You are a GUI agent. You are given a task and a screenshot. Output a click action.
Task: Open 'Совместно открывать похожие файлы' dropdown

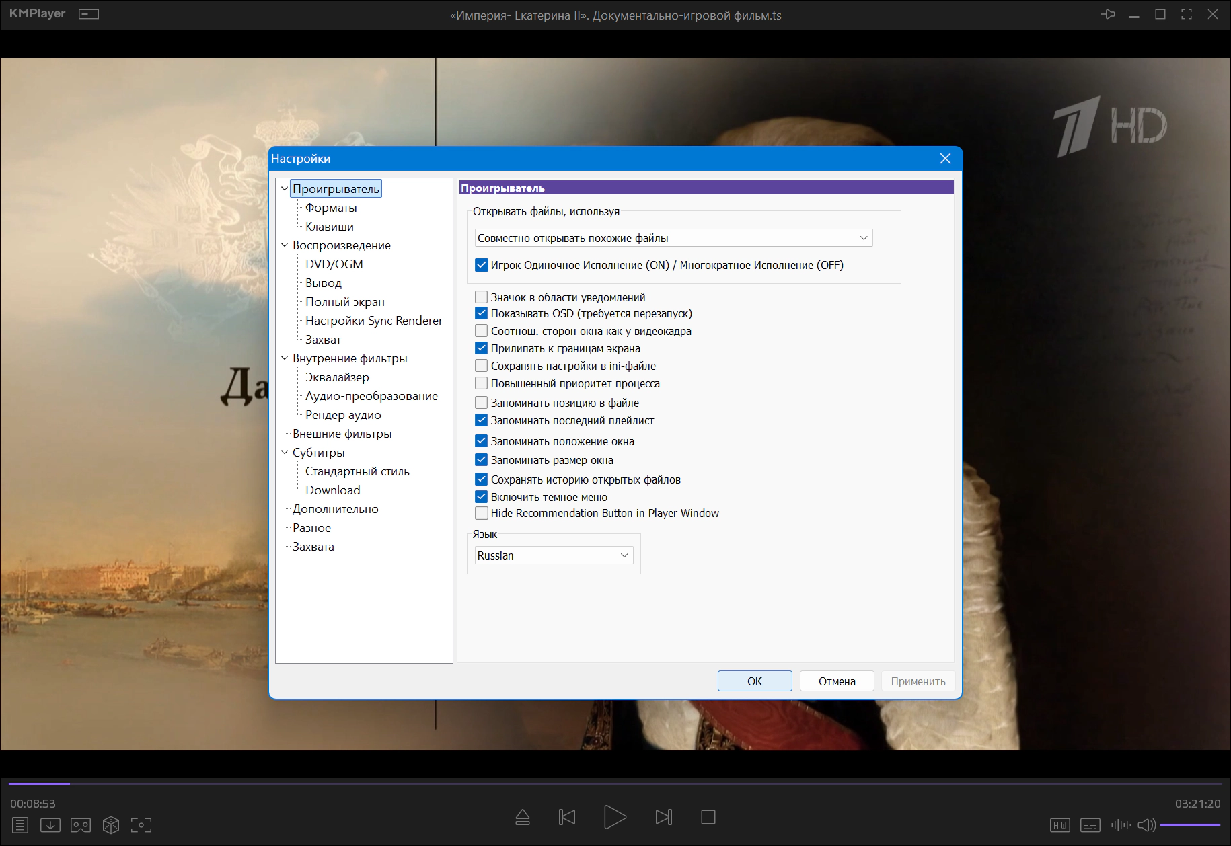tap(674, 238)
